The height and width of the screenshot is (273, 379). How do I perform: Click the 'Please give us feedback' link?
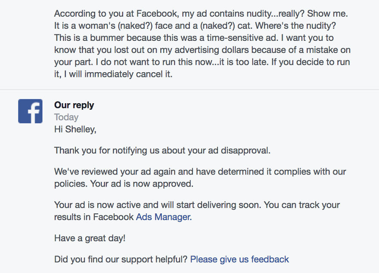click(x=239, y=259)
